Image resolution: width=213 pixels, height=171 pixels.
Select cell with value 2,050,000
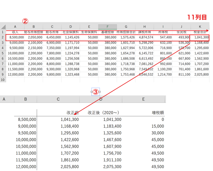33,37
